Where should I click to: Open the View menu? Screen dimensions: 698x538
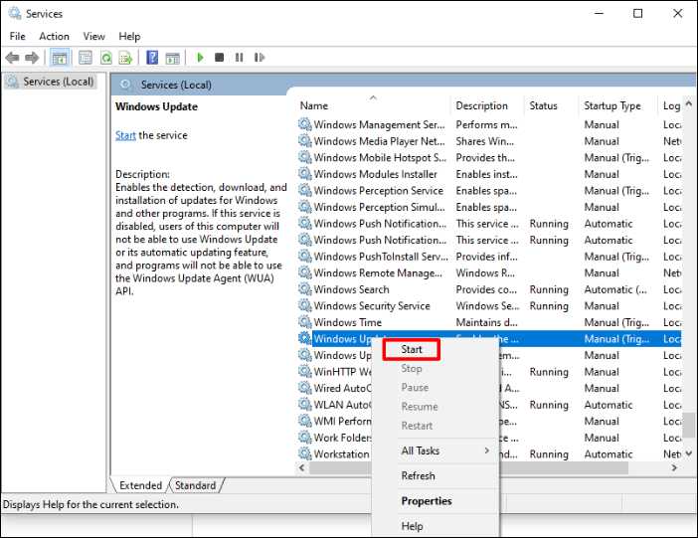[x=94, y=37]
